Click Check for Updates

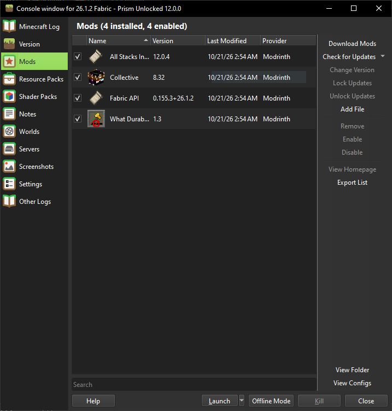[x=349, y=57]
